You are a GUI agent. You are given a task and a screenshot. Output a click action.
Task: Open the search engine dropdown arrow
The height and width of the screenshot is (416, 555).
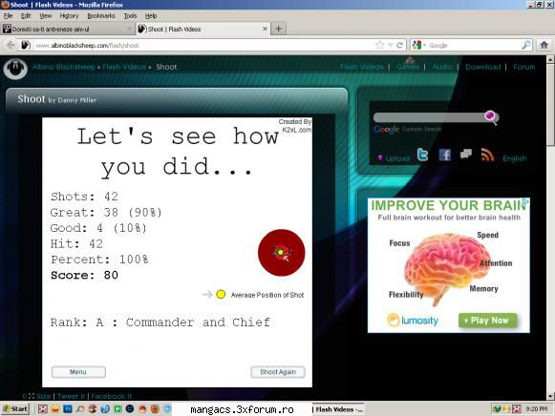(x=424, y=45)
